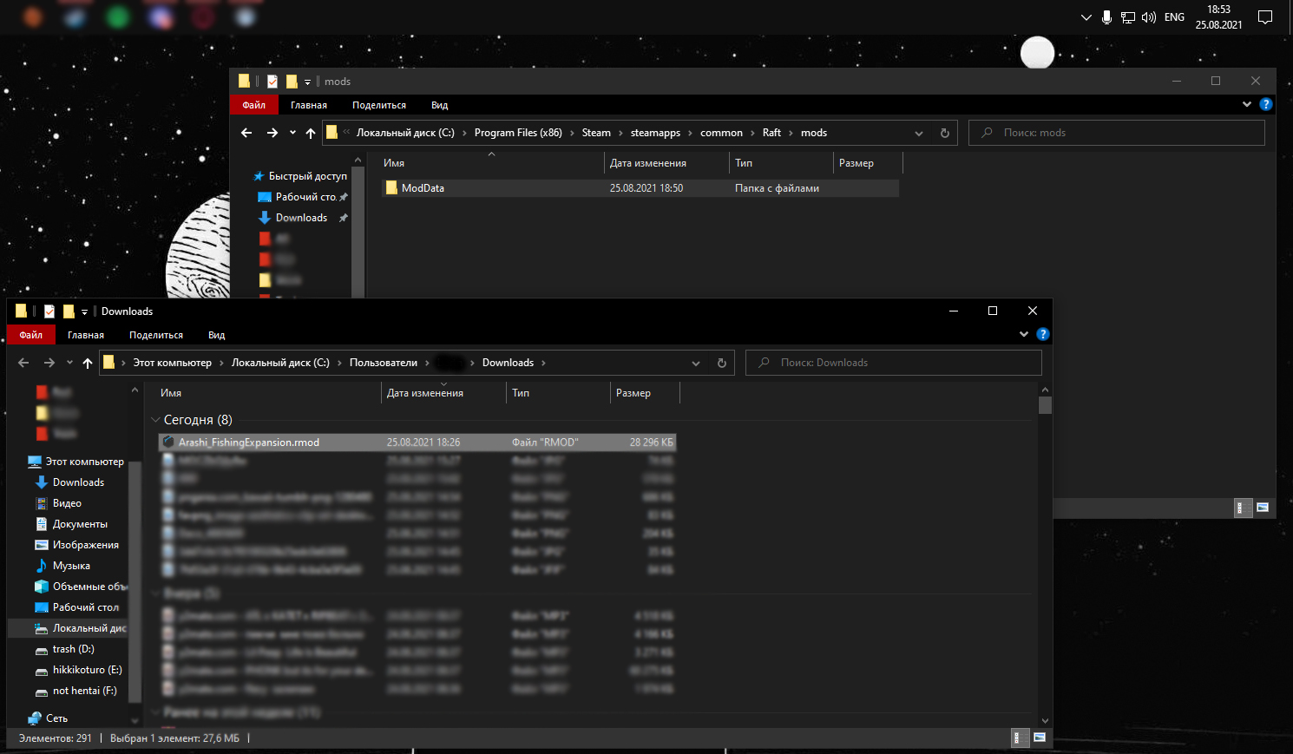
Task: Click the ModData folder icon
Action: [x=391, y=187]
